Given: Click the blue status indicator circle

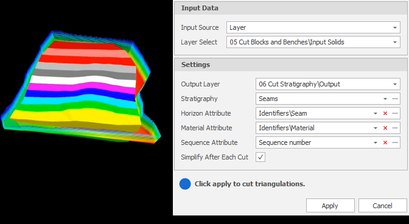Looking at the screenshot, I should click(x=185, y=184).
